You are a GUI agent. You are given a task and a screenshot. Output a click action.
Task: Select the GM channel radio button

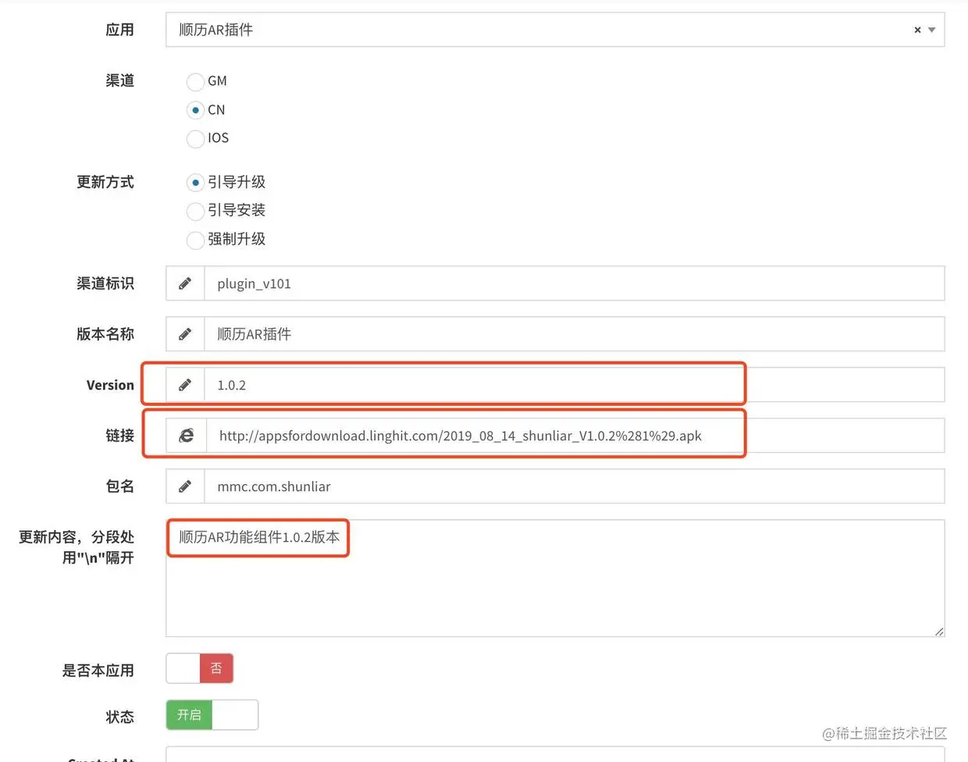pos(195,81)
